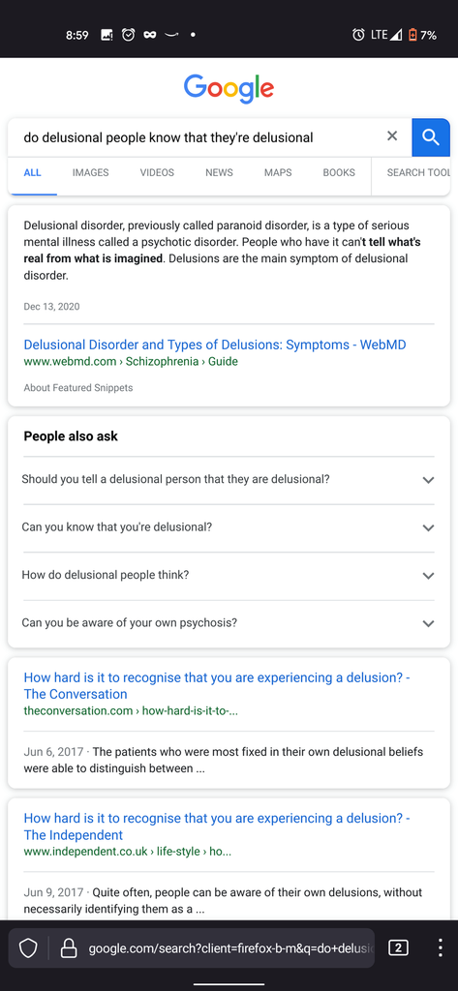Open the WebMD Delusional Disorder link
Image resolution: width=458 pixels, height=991 pixels.
[214, 345]
